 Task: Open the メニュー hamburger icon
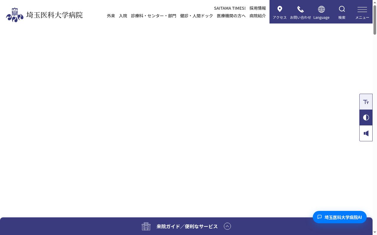362,9
